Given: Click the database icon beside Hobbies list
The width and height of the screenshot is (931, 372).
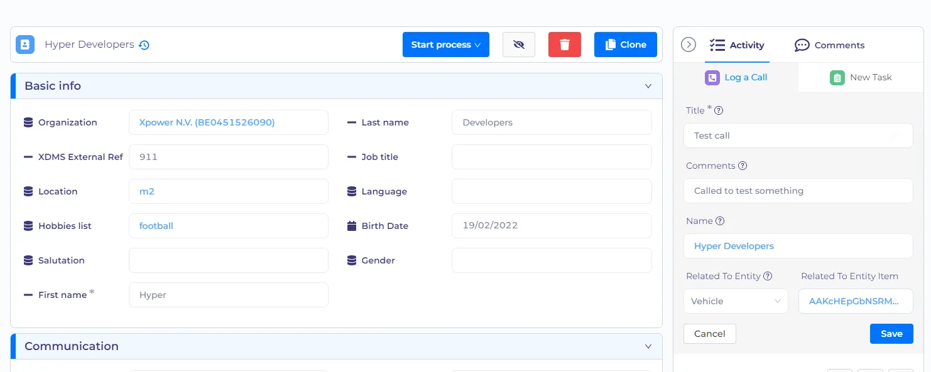Looking at the screenshot, I should 28,226.
